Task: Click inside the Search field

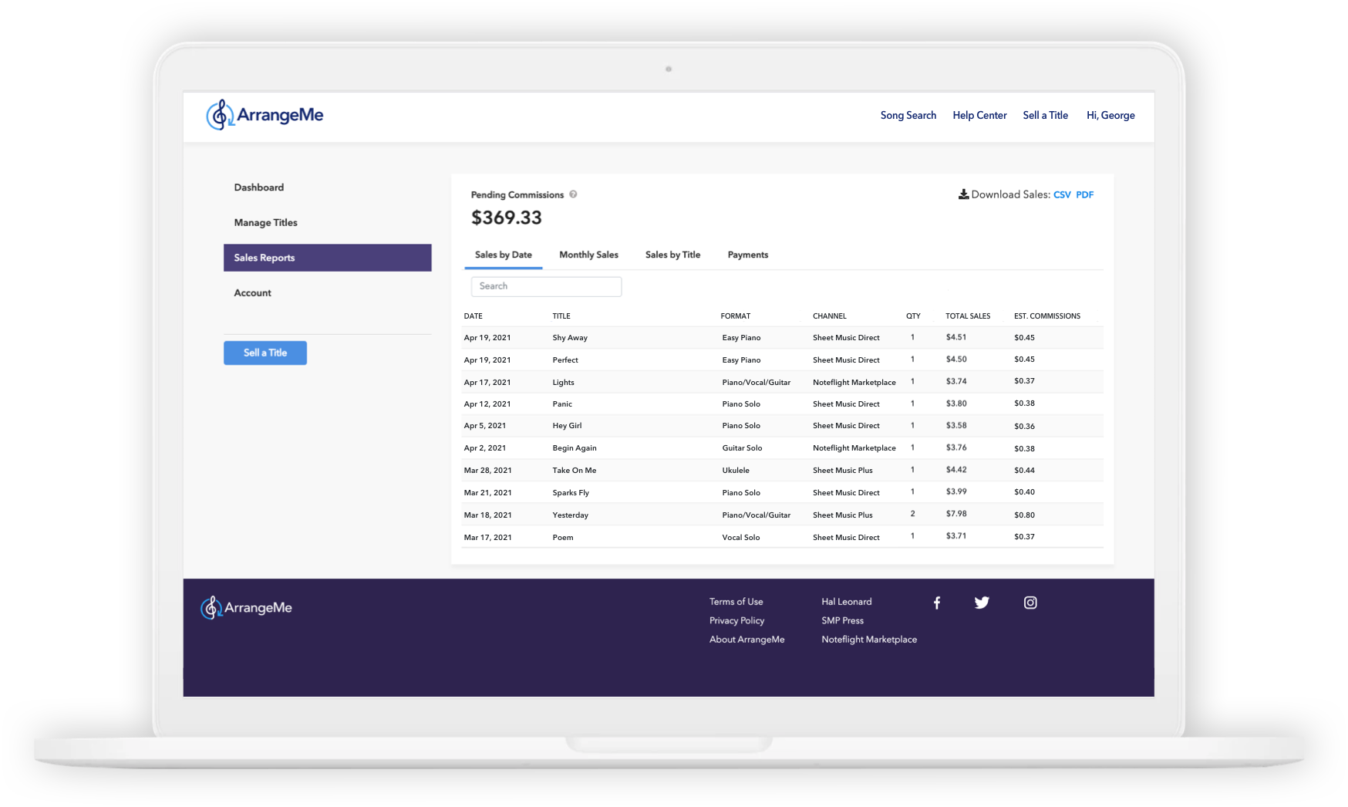Action: [x=546, y=286]
